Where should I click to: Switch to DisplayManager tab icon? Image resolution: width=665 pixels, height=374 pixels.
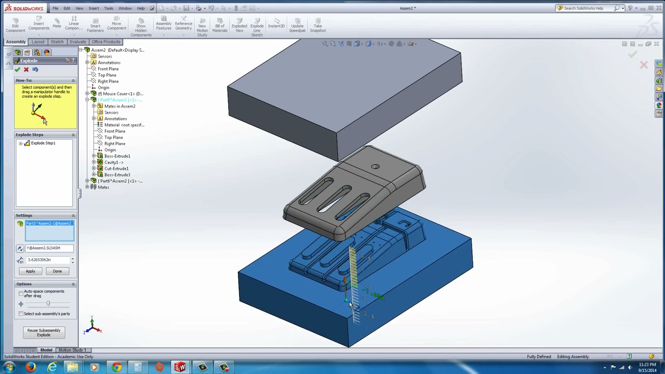(47, 52)
